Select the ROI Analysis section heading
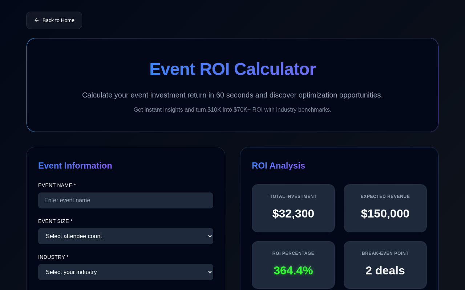This screenshot has height=290, width=465. (x=278, y=166)
